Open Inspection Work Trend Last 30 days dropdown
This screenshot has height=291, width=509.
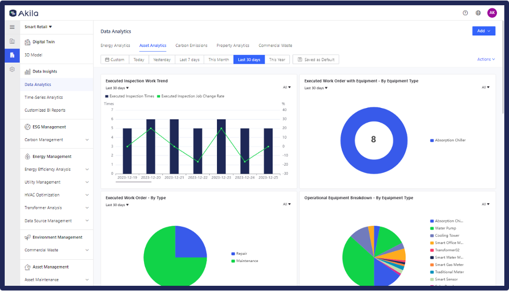117,88
